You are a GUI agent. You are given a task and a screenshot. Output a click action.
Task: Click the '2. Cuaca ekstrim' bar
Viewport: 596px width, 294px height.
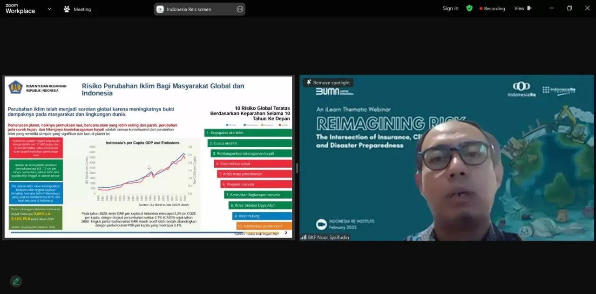(x=250, y=143)
